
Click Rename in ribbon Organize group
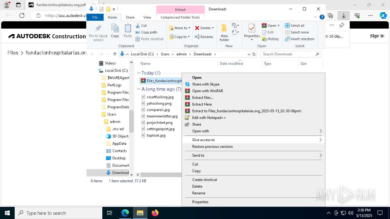[x=204, y=37]
